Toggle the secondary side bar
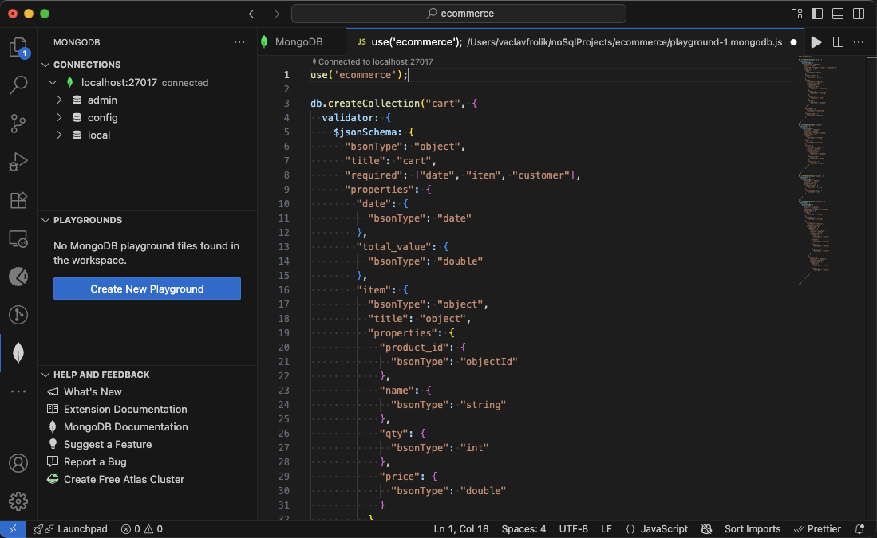Viewport: 877px width, 538px height. (x=857, y=14)
